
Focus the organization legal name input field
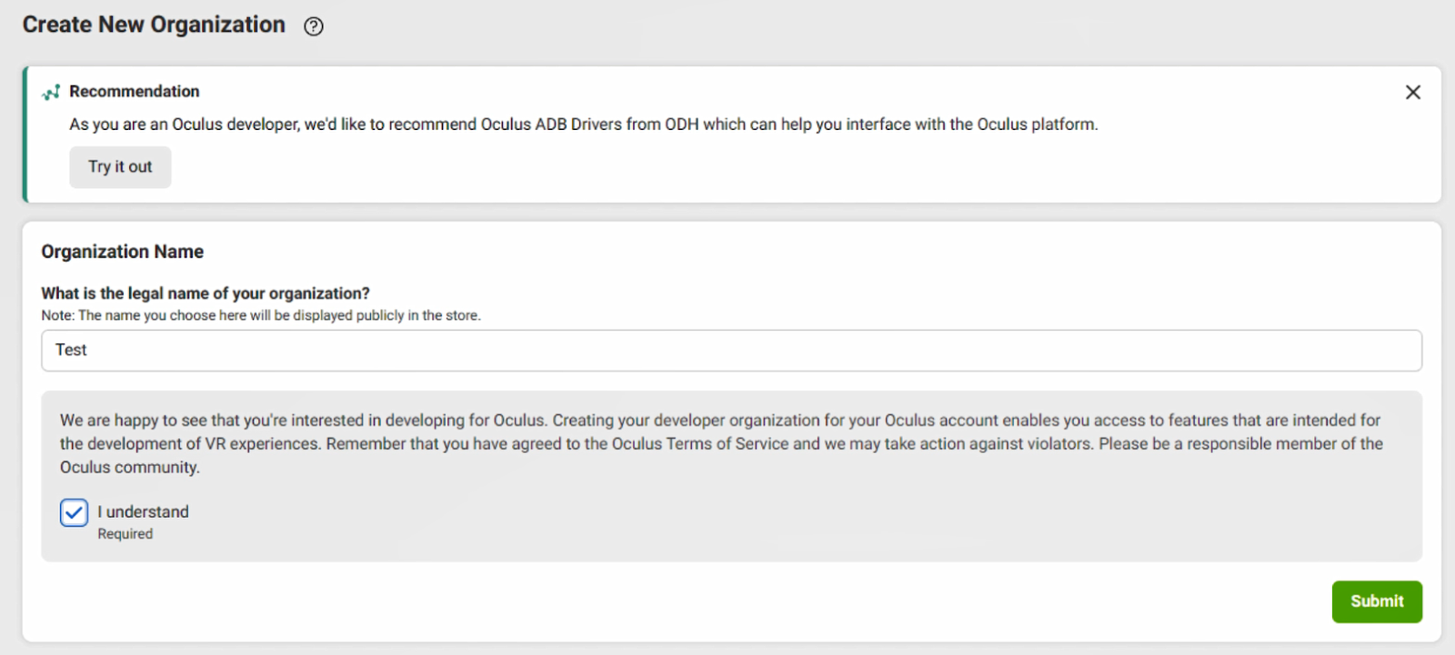coord(731,351)
